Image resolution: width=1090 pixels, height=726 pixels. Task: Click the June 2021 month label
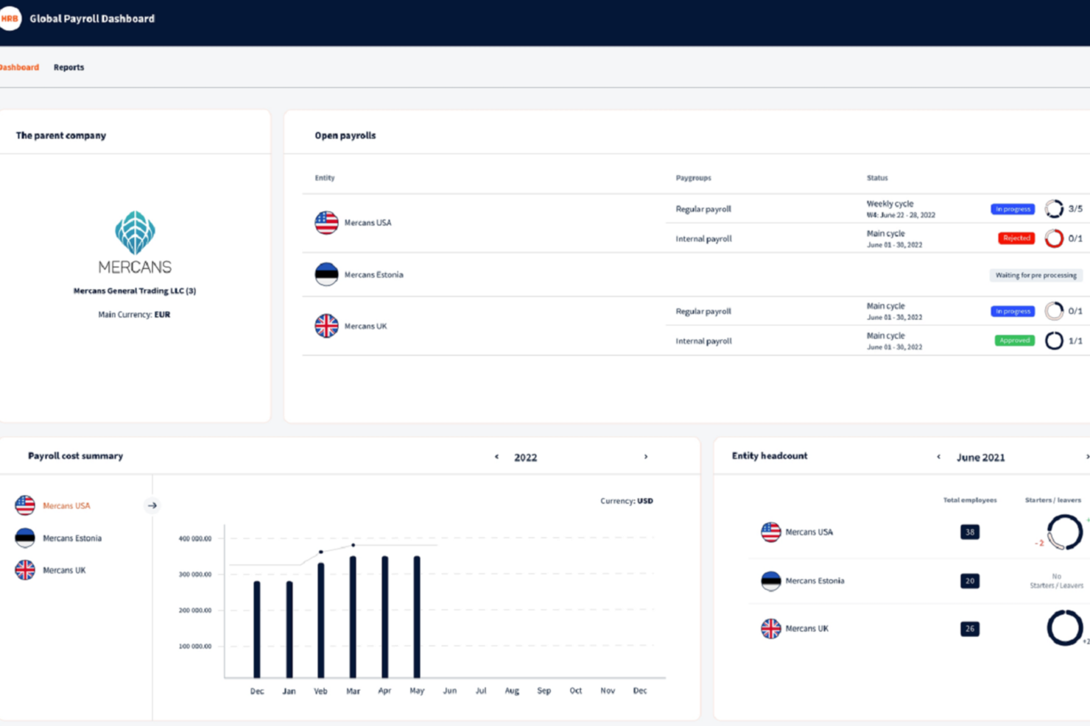pyautogui.click(x=980, y=458)
